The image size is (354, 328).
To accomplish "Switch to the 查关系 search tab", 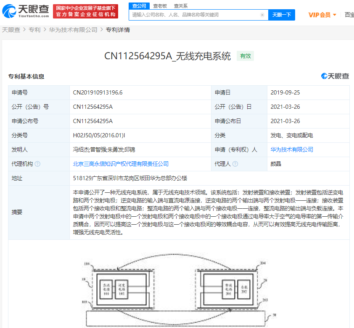I will point(181,6).
